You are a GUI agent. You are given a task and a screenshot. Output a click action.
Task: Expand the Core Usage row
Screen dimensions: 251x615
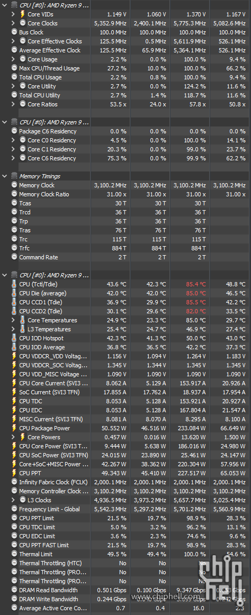tap(13, 59)
